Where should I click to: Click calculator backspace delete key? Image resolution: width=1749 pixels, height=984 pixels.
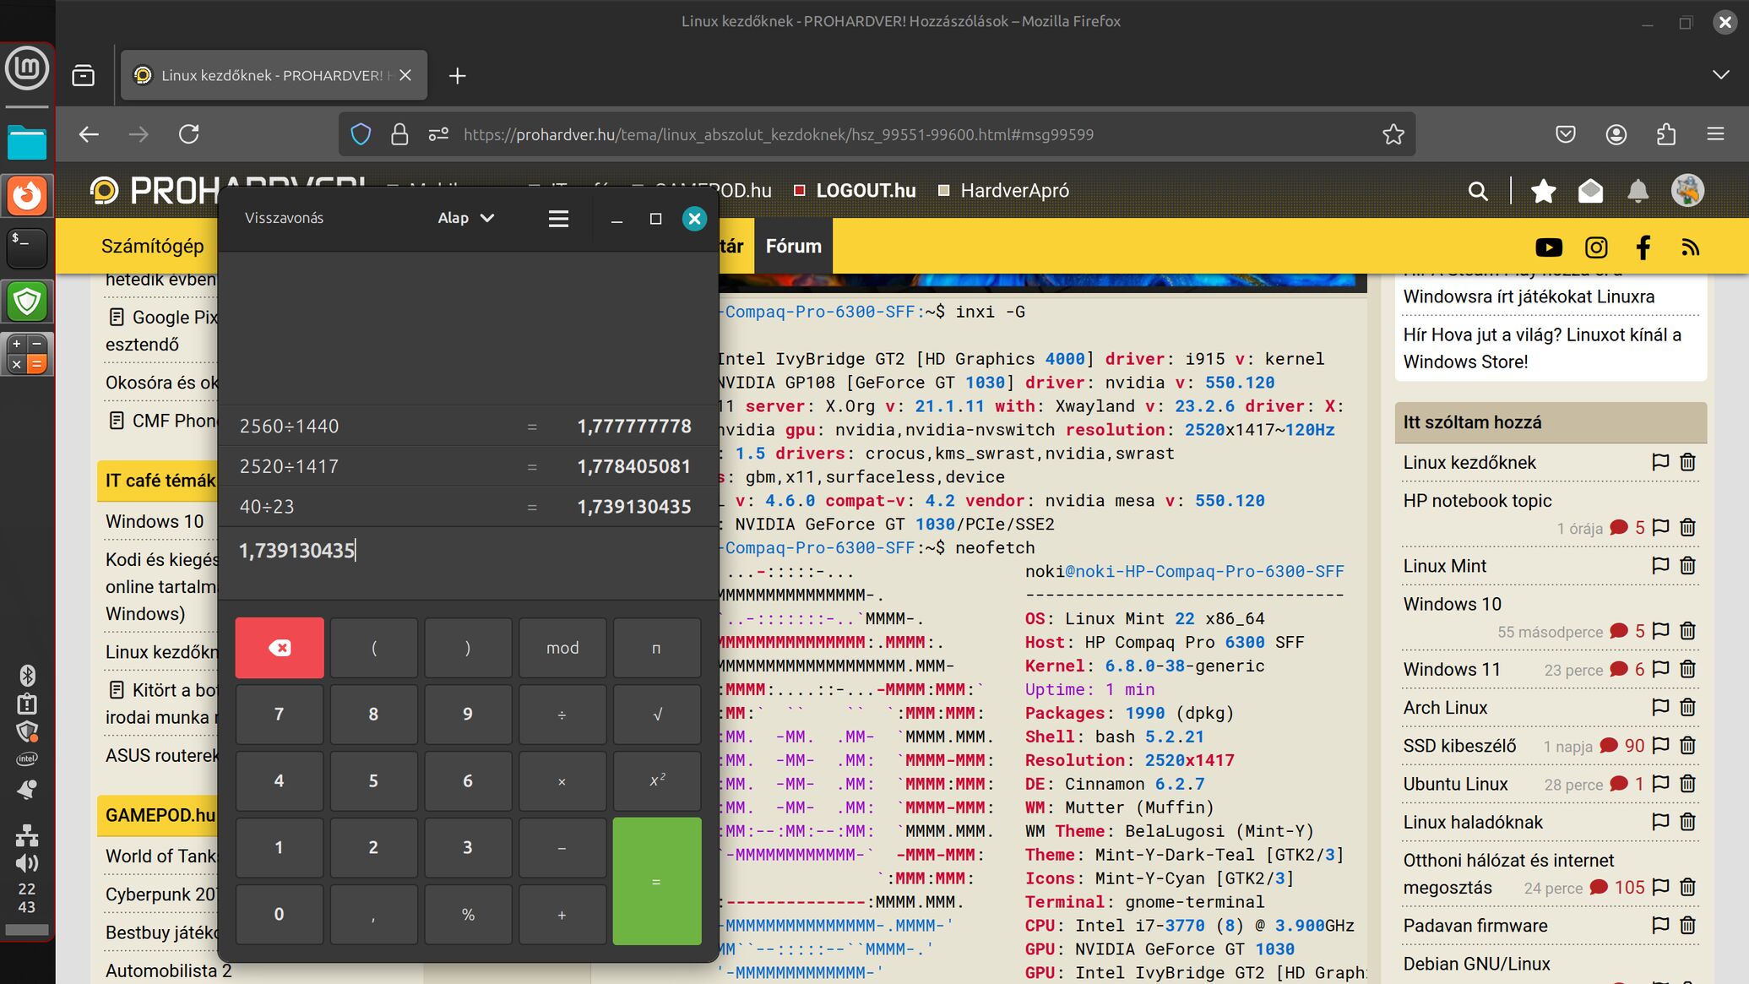click(280, 648)
